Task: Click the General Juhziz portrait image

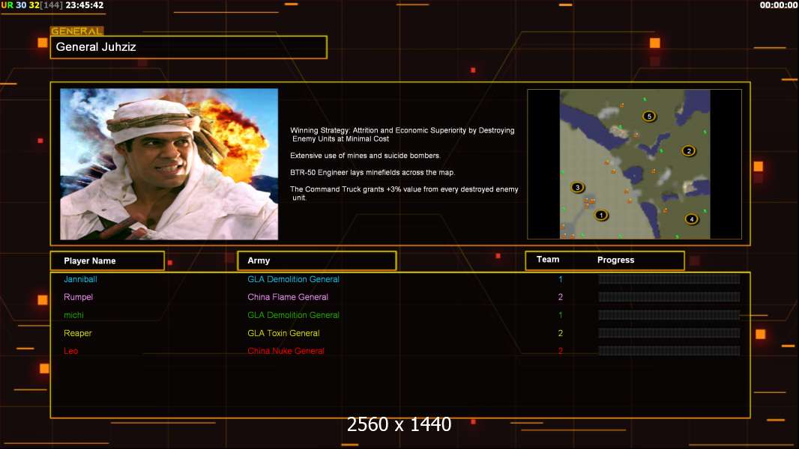Action: pyautogui.click(x=169, y=164)
